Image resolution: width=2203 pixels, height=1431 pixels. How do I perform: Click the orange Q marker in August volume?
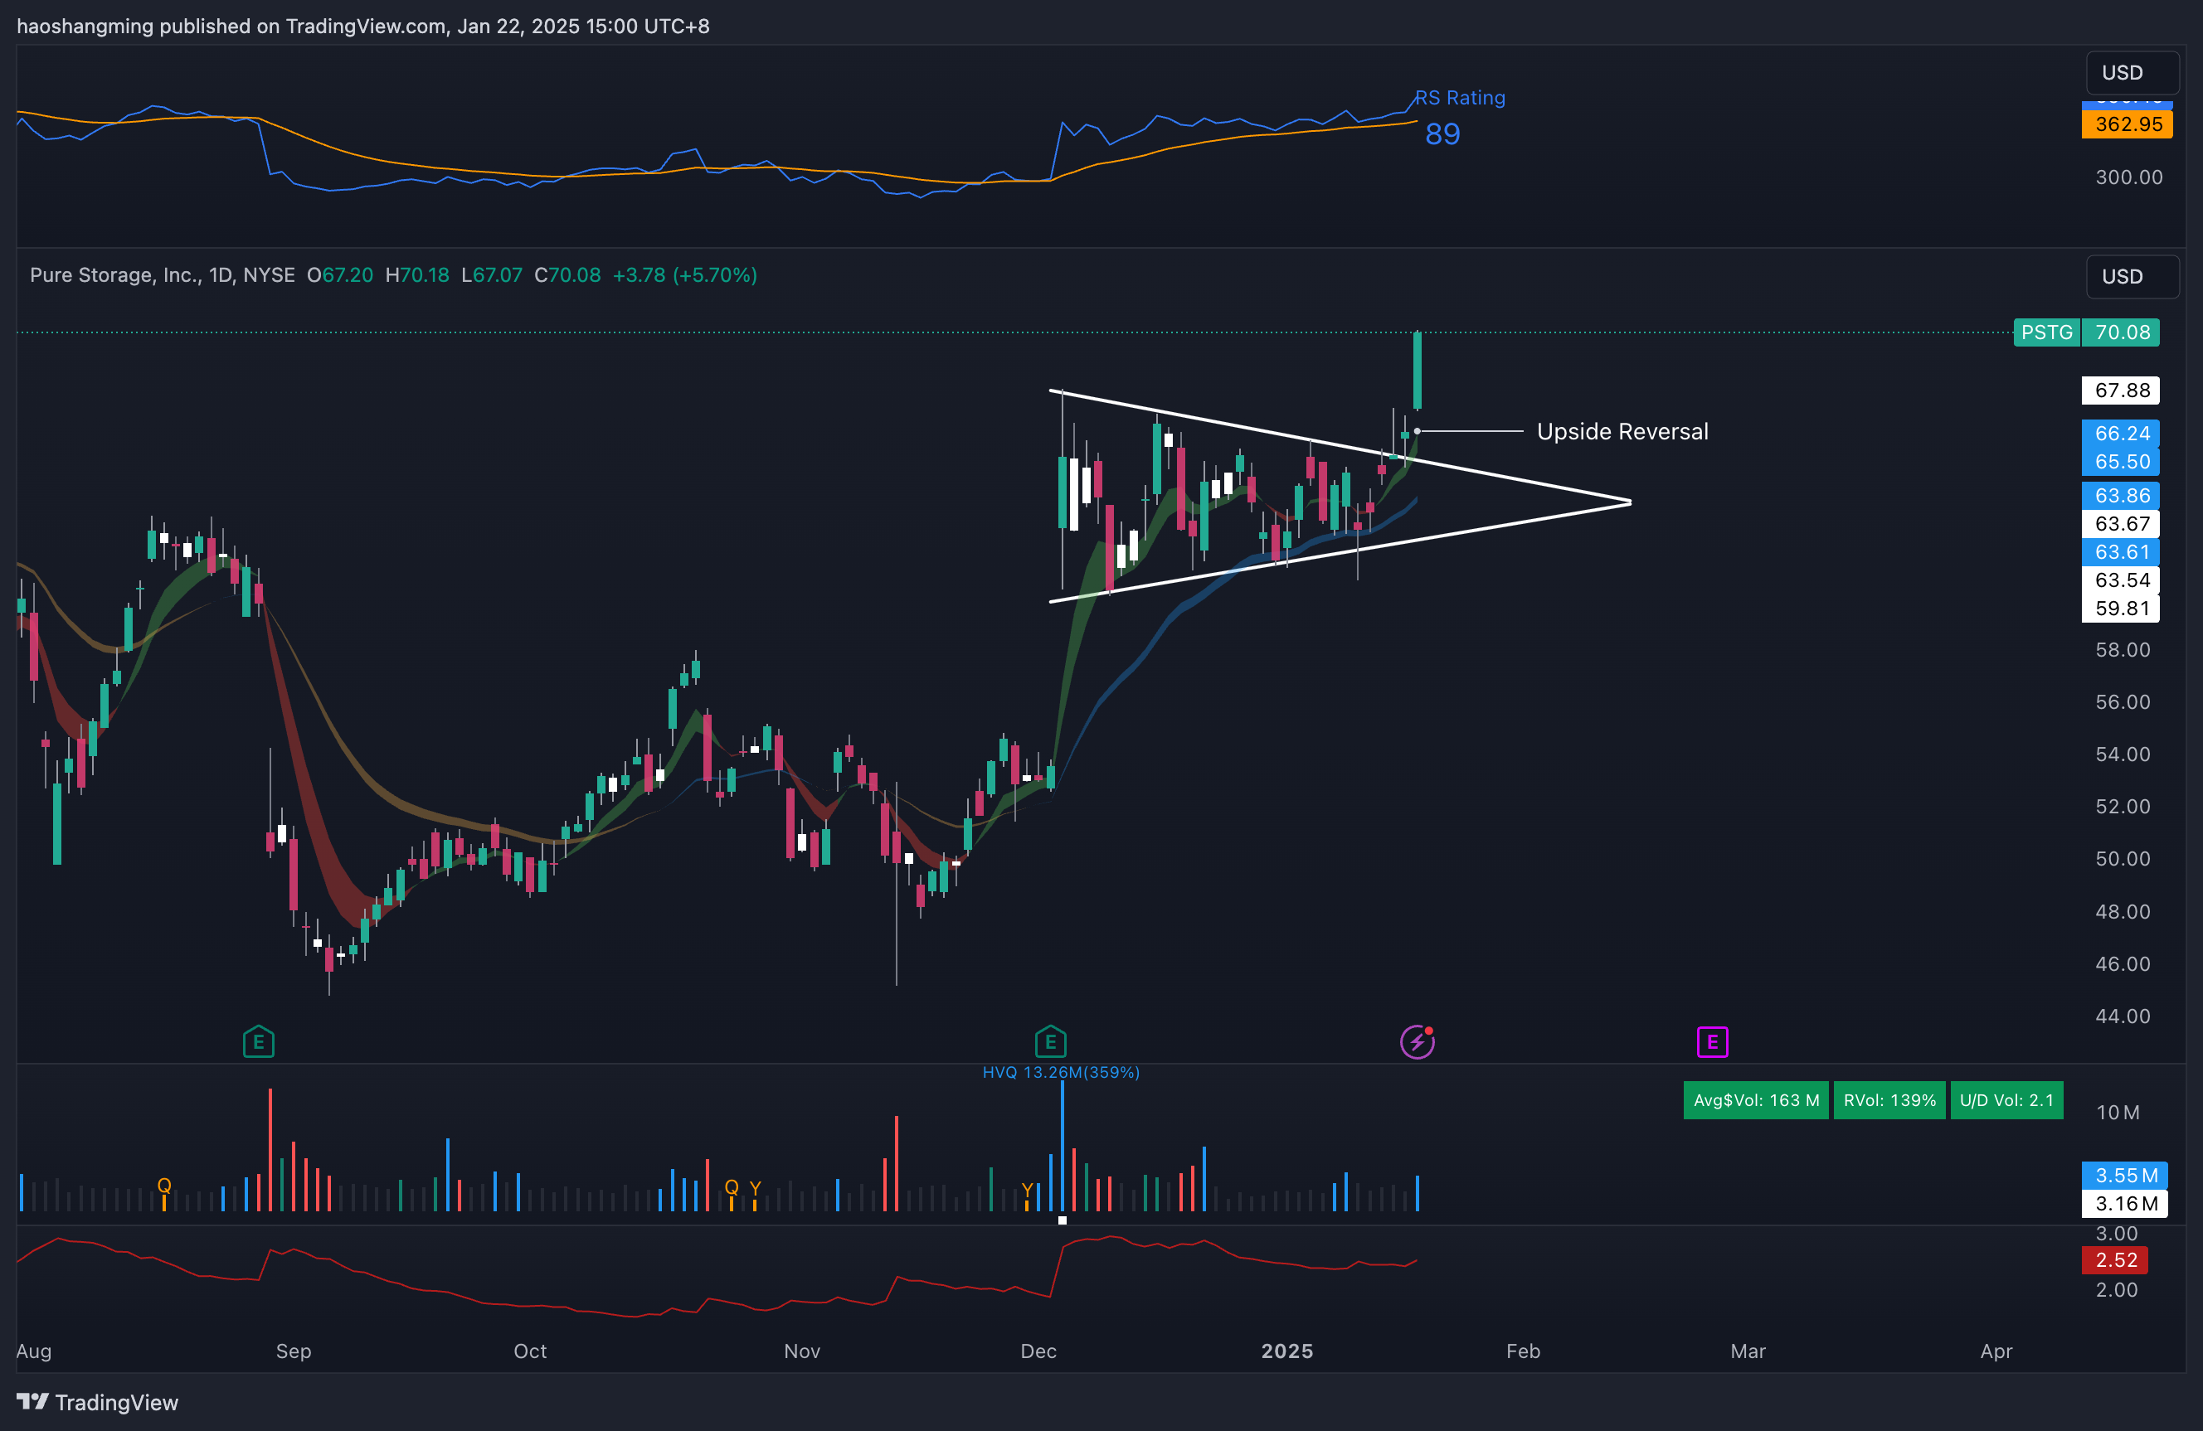point(164,1185)
